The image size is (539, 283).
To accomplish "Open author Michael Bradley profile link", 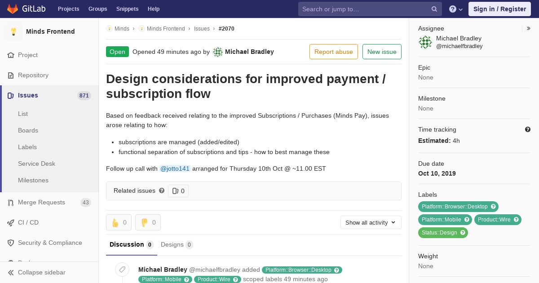I will [249, 52].
